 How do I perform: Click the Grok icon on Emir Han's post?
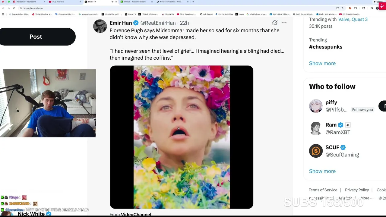(275, 23)
